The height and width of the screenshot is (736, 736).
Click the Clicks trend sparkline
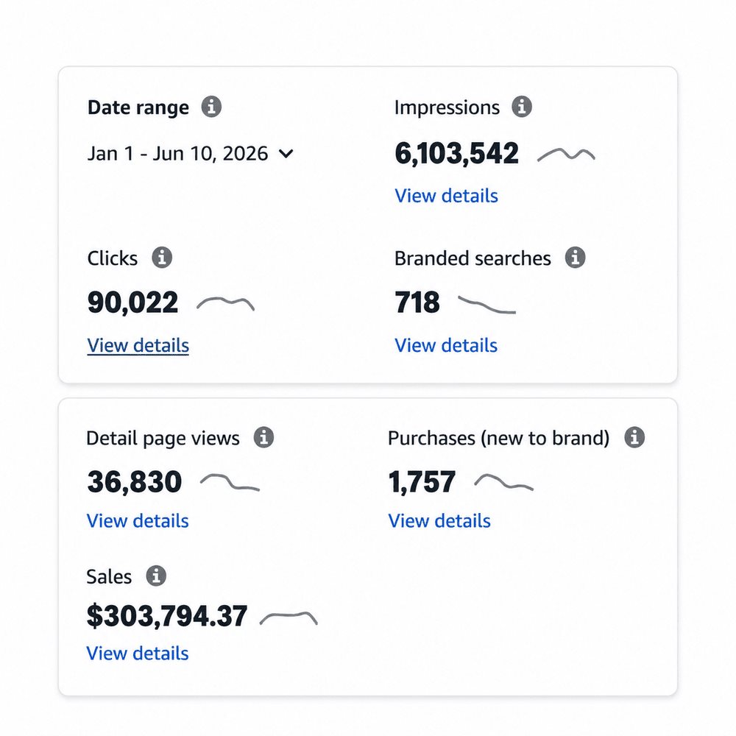tap(225, 304)
